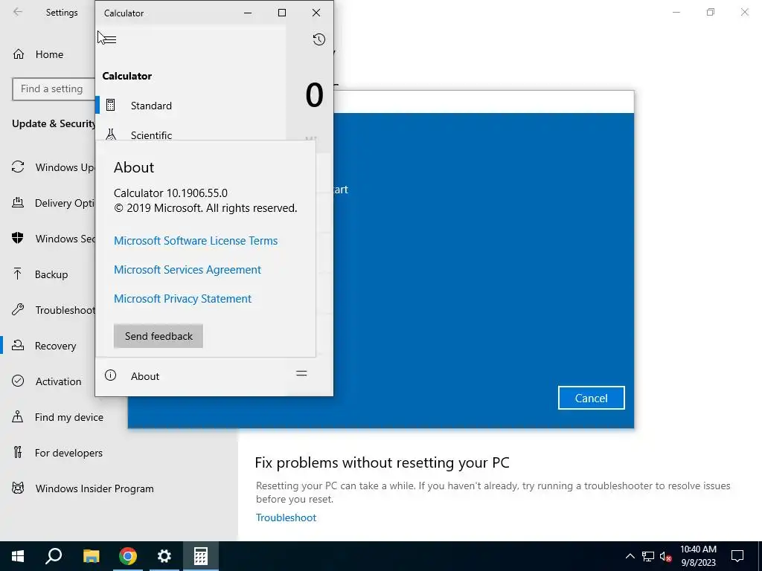Open taskbar Search
The image size is (762, 571).
pyautogui.click(x=54, y=556)
